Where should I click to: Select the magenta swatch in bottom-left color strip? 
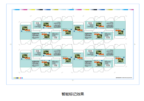pyautogui.click(x=21, y=78)
